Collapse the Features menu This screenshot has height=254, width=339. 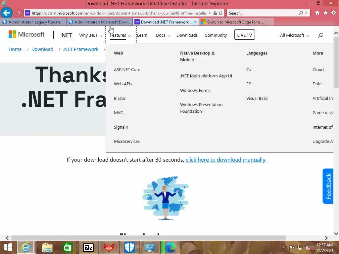tap(121, 35)
